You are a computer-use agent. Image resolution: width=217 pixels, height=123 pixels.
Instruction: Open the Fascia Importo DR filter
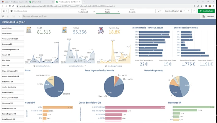click(12, 114)
